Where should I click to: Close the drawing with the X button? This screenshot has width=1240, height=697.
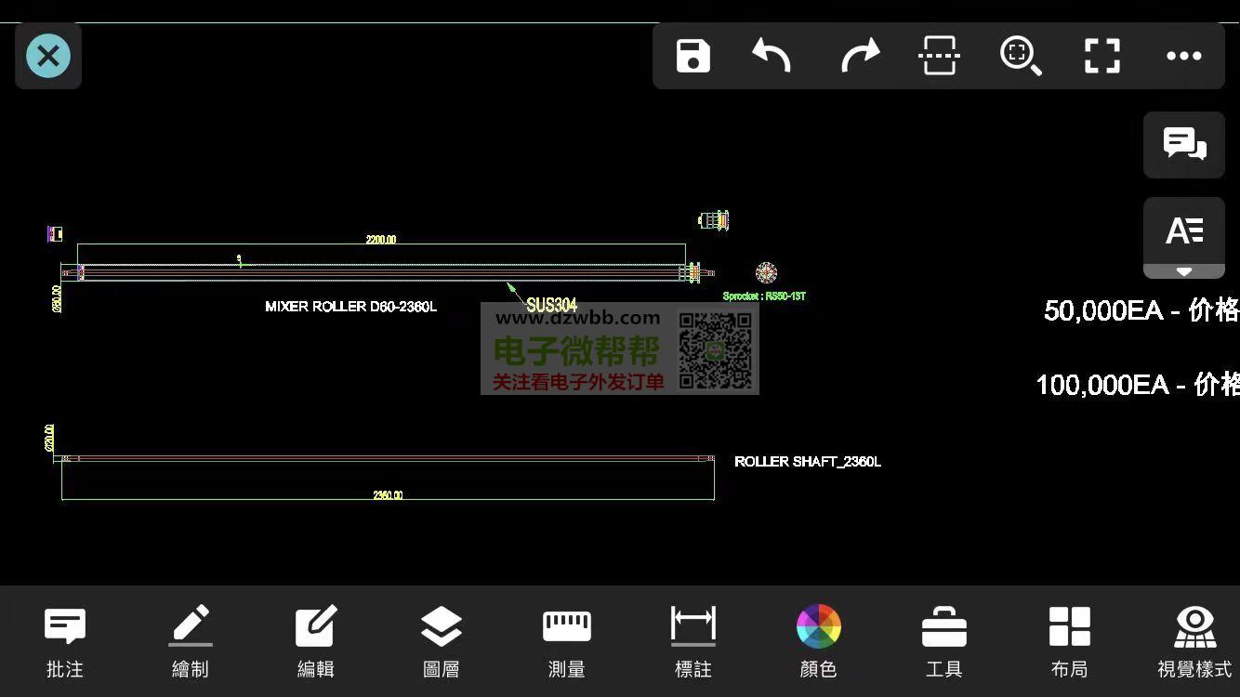pyautogui.click(x=48, y=56)
